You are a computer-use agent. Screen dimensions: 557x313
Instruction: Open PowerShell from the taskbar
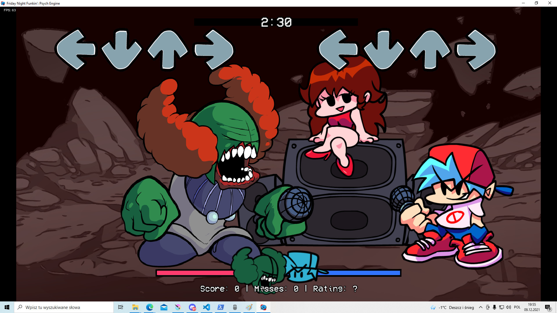click(221, 307)
